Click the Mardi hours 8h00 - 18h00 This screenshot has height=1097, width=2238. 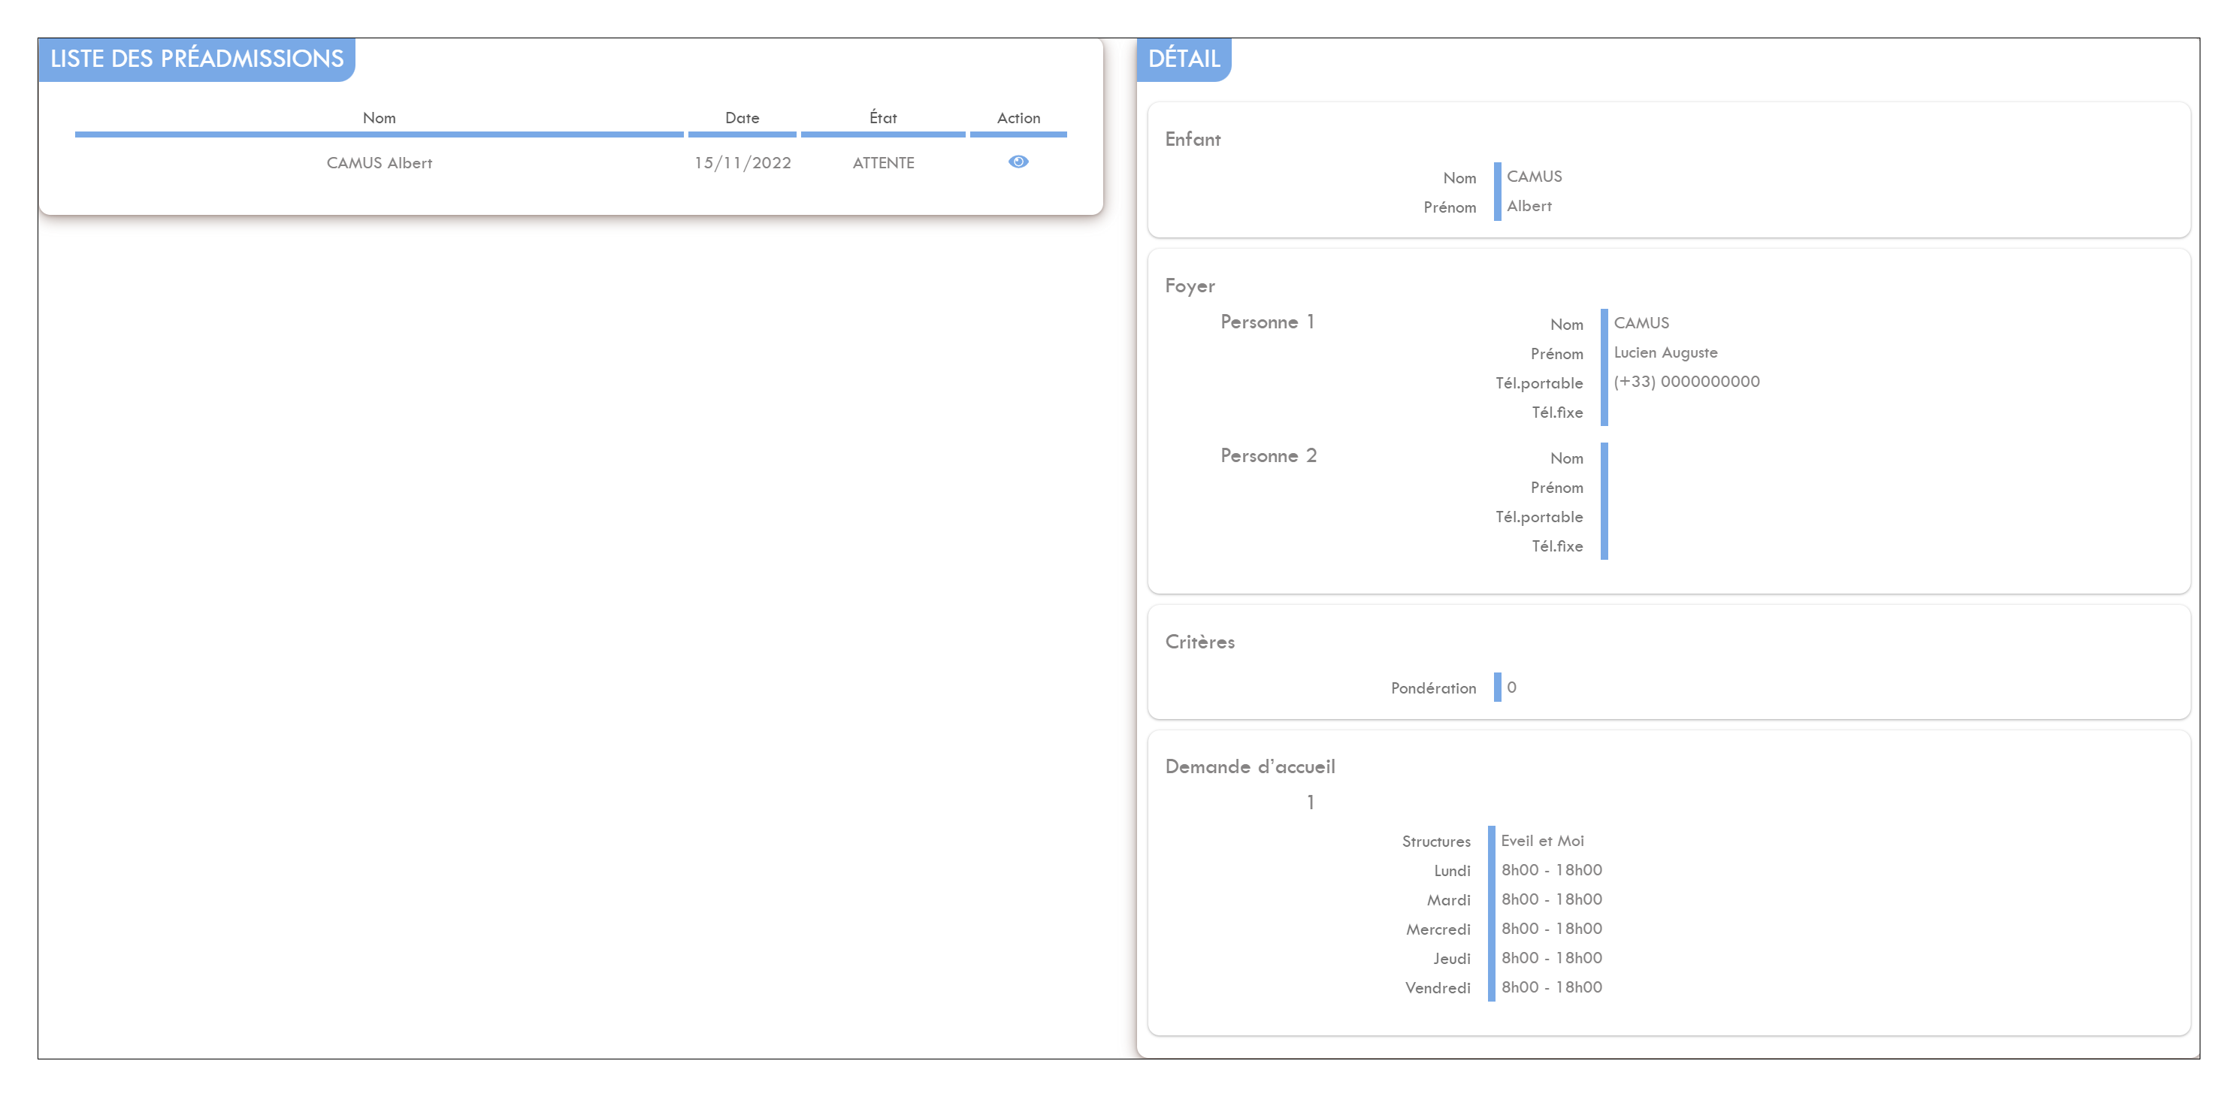tap(1551, 900)
